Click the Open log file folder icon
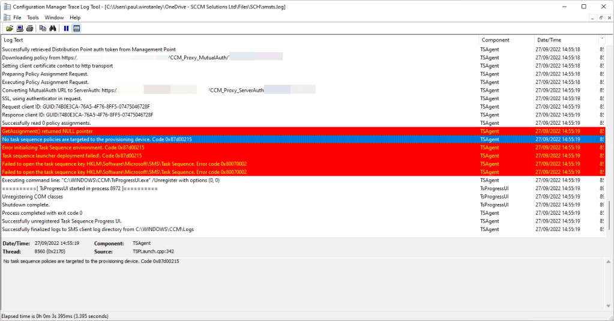This screenshot has height=321, width=614. click(x=10, y=28)
